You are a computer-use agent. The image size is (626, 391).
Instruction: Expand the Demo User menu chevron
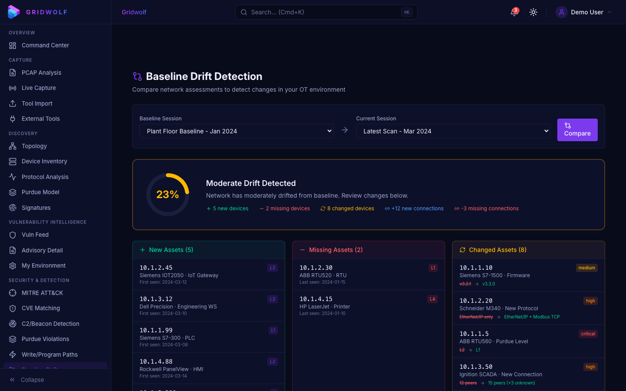[x=609, y=12]
